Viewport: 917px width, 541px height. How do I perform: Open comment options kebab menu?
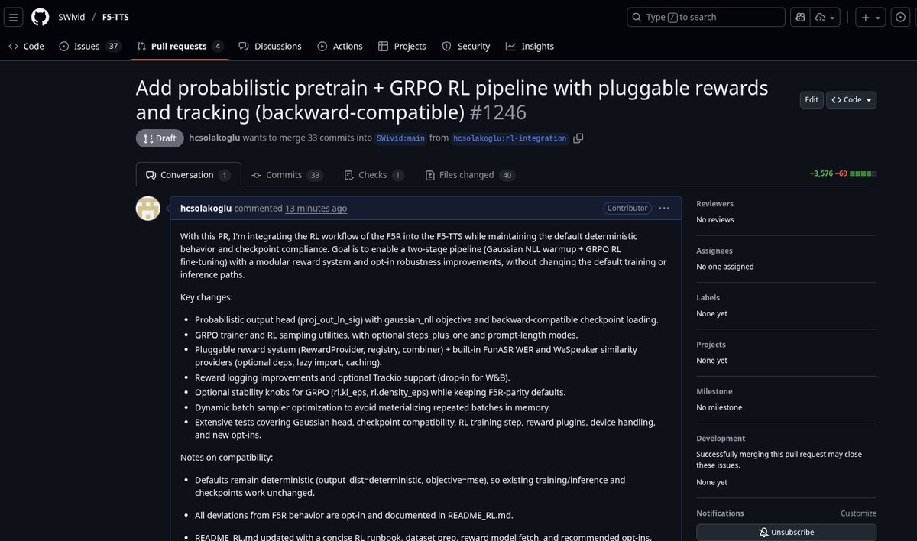[663, 208]
